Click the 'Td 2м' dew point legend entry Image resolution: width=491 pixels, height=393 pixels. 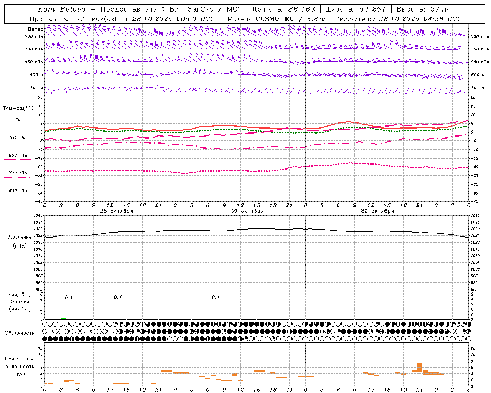pyautogui.click(x=18, y=137)
